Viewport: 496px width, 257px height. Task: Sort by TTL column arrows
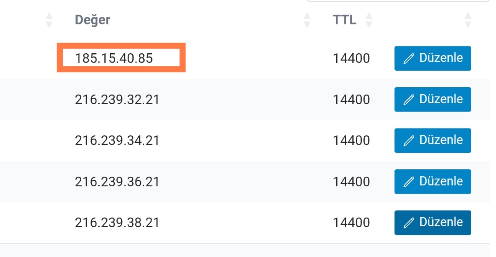(369, 20)
